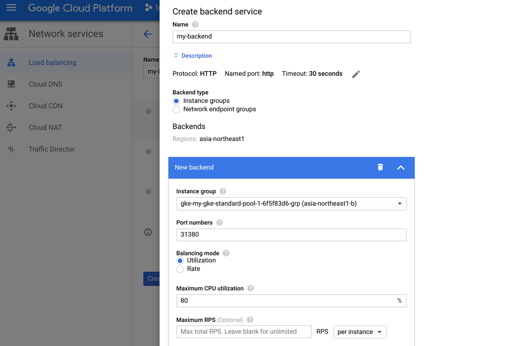The image size is (532, 346).
Task: Click the Cloud NAT sidebar icon
Action: [12, 127]
